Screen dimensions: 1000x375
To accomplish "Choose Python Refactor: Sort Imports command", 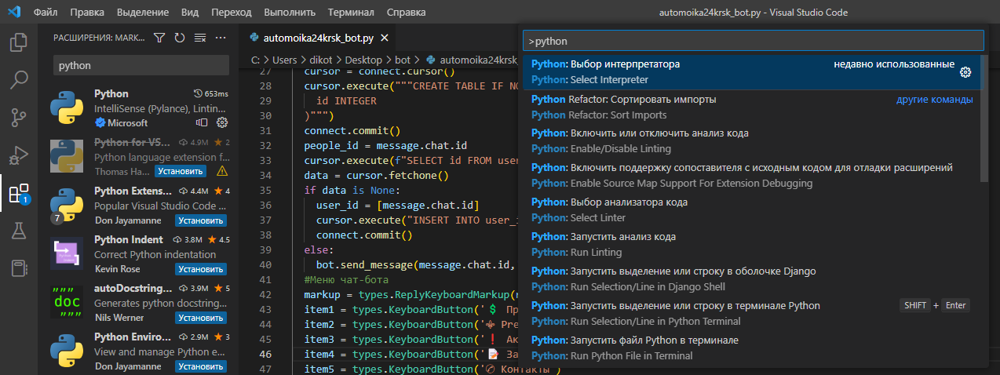I will click(752, 107).
